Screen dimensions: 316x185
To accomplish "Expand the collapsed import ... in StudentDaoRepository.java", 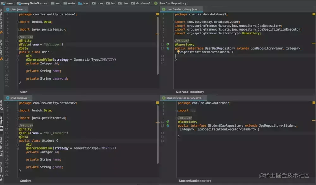I will [192, 110].
